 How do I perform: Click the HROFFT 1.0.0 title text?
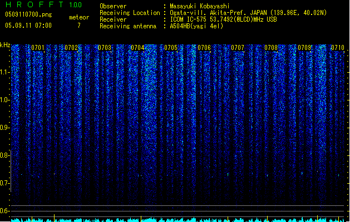click(43, 4)
